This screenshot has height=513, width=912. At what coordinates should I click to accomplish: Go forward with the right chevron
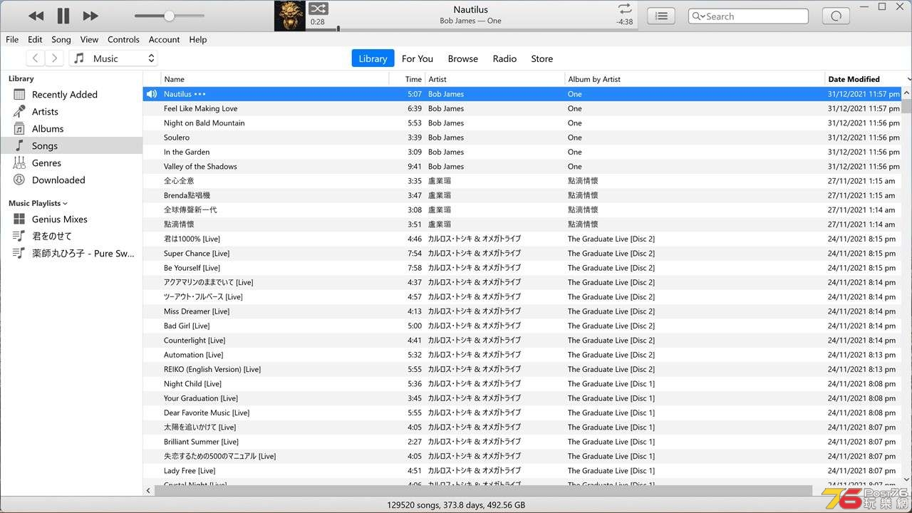point(54,58)
